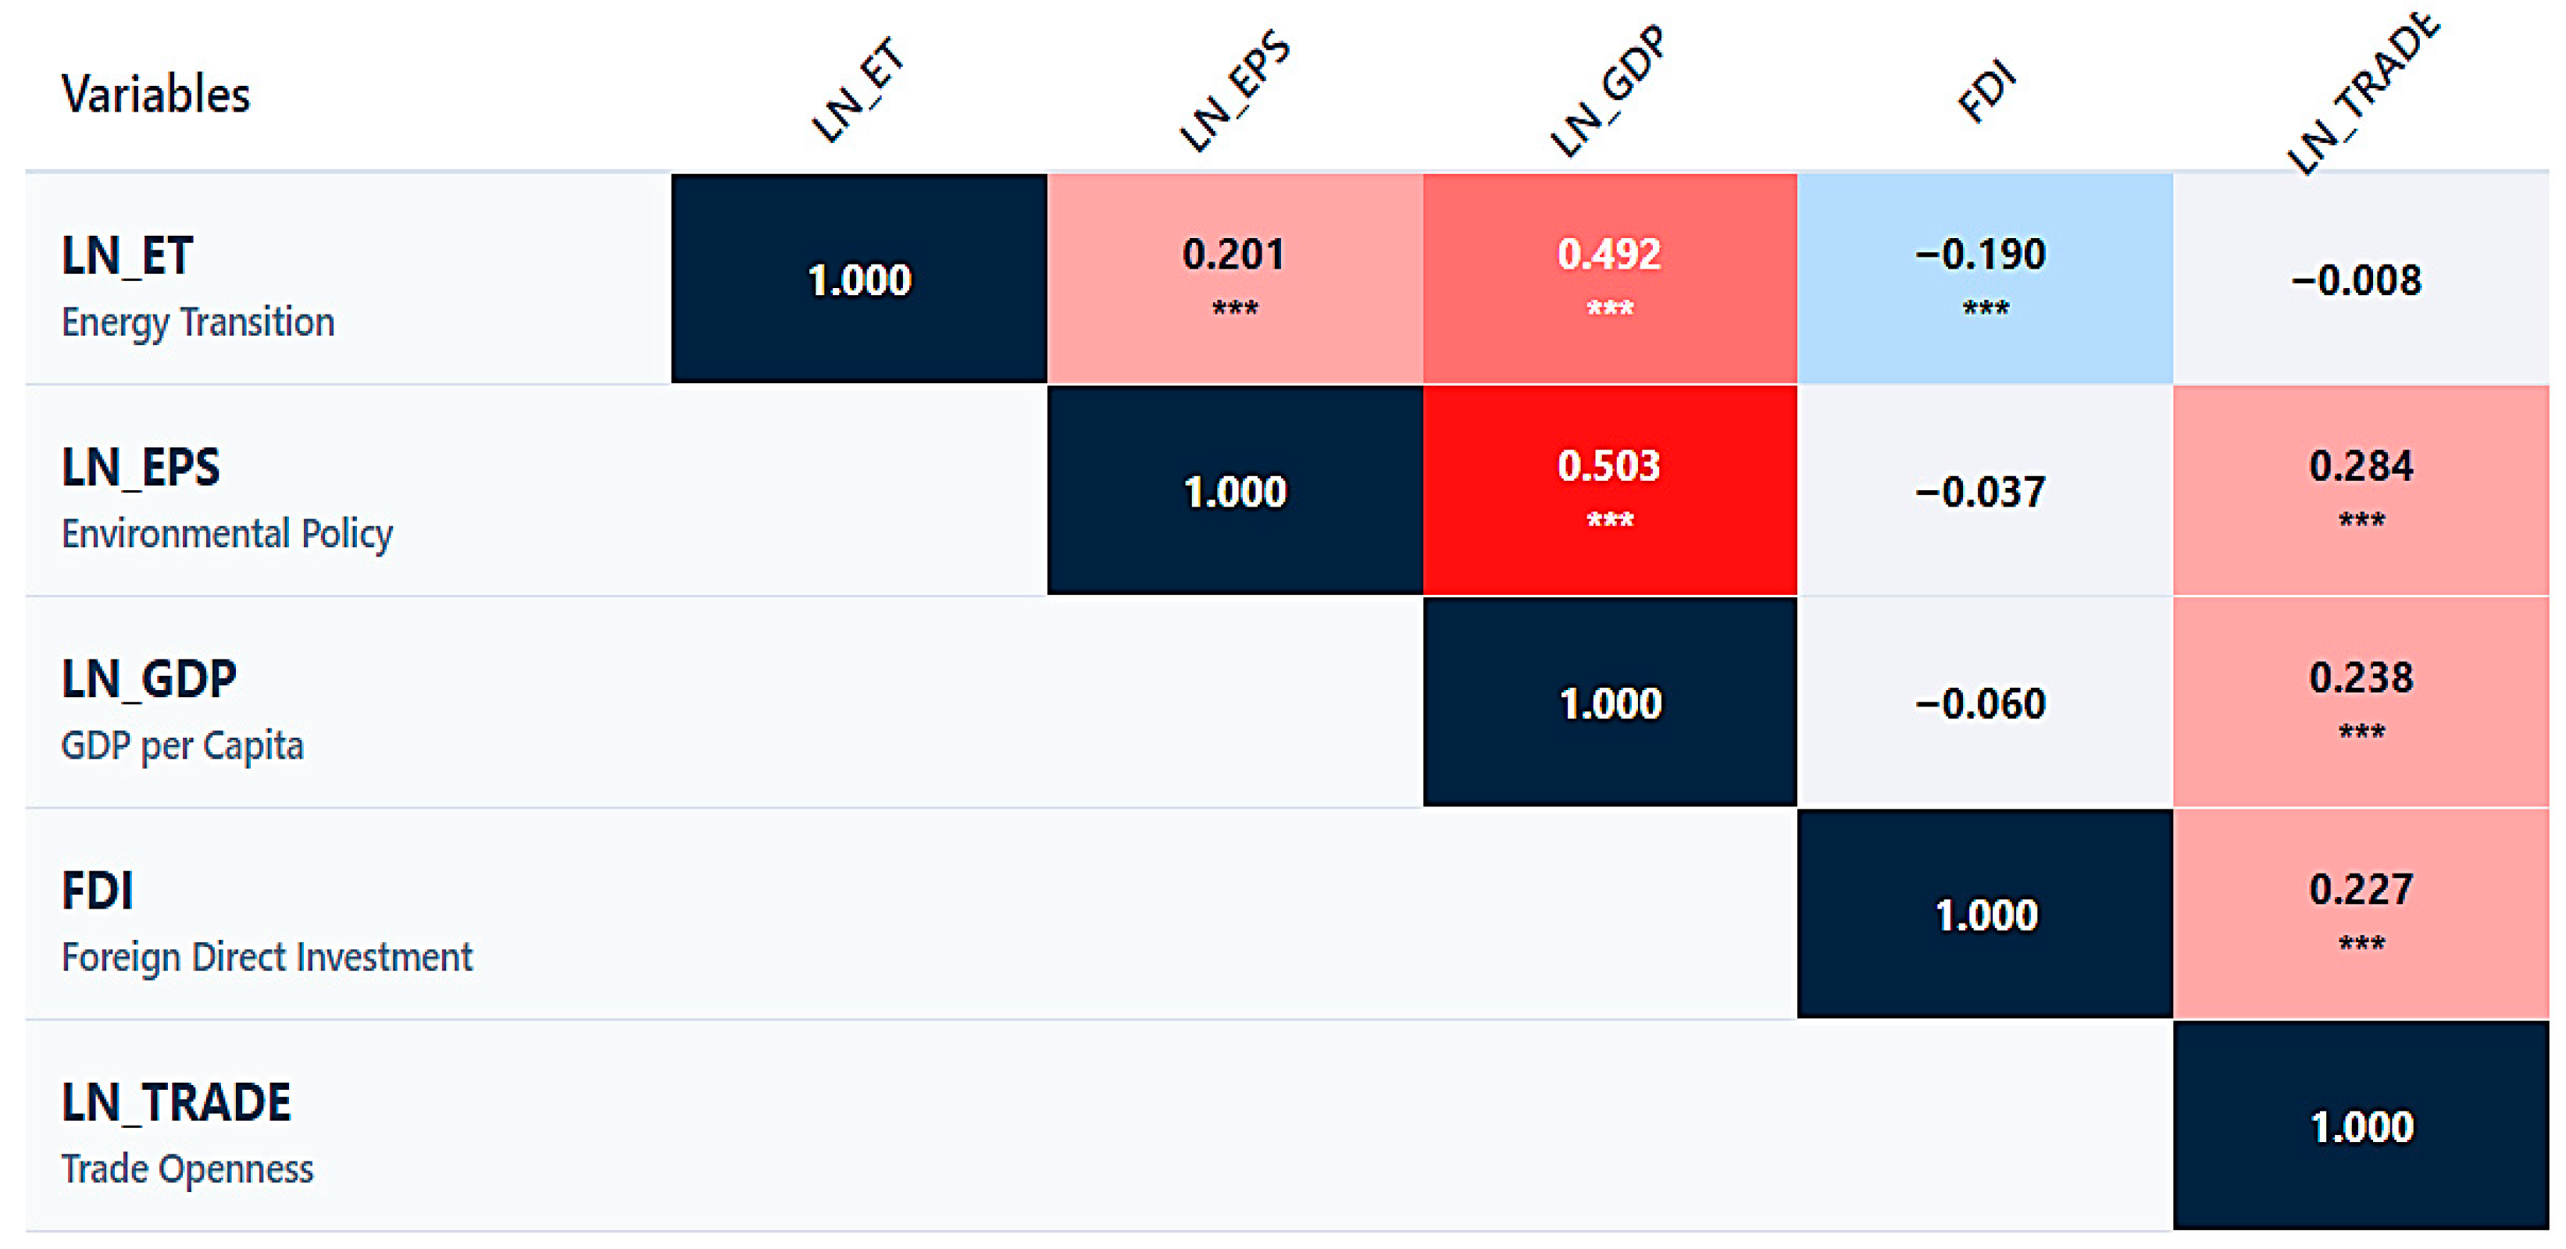Select the rotated LN_EPS column header
This screenshot has height=1249, width=2566.
coord(1235,91)
